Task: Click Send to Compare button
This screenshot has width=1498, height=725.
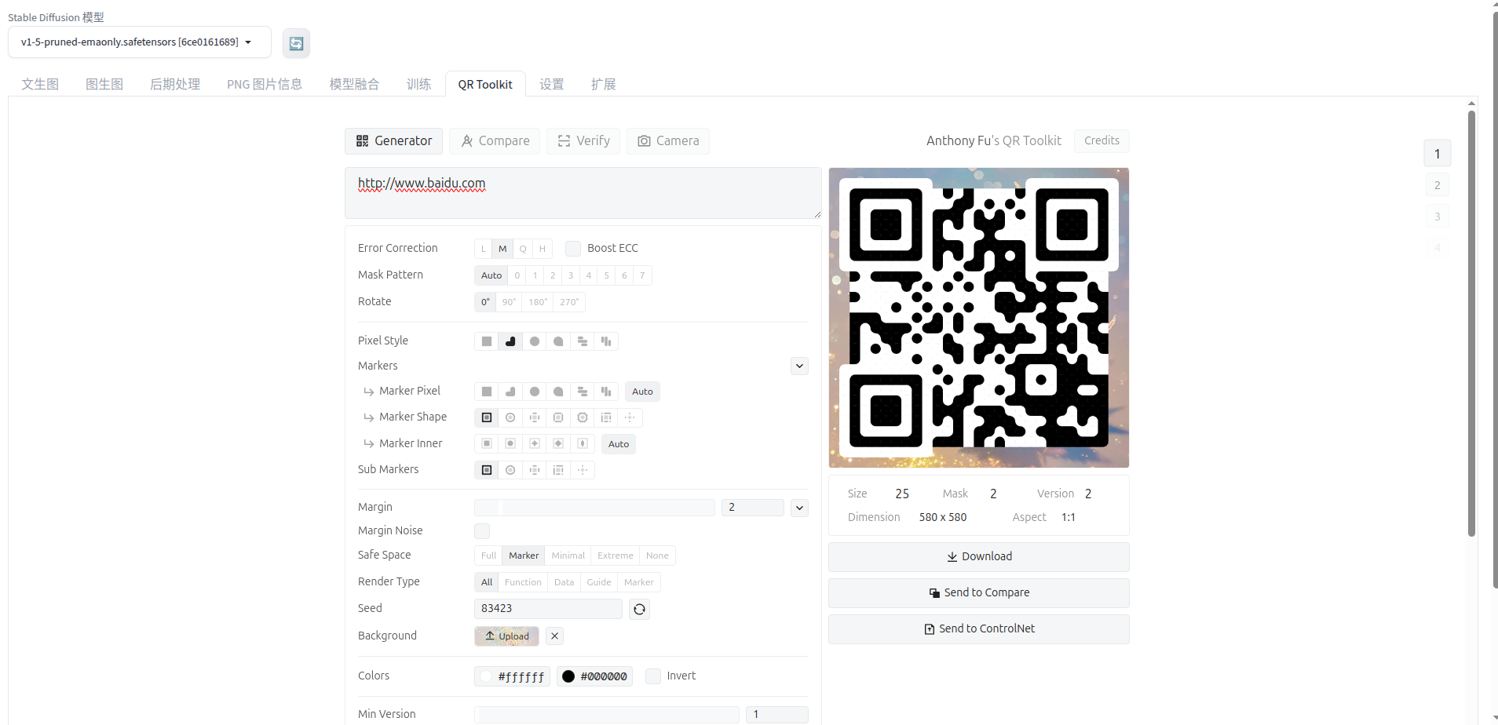Action: 979,593
